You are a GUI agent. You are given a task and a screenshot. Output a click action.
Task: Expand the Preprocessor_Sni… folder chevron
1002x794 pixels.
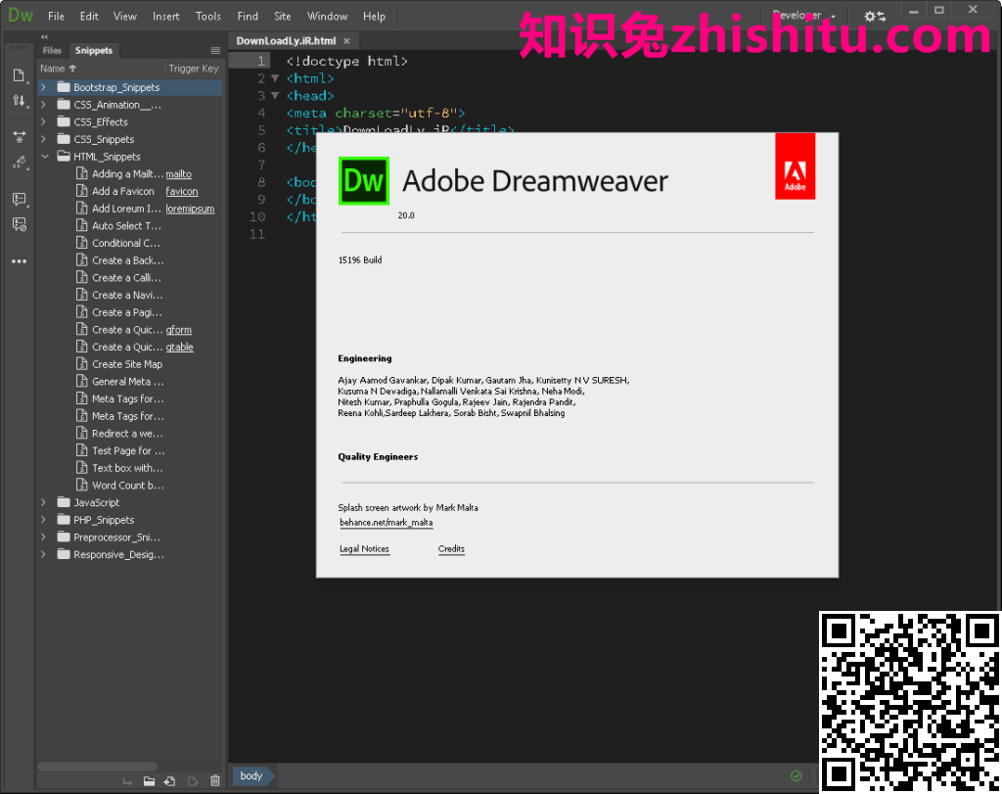tap(43, 537)
